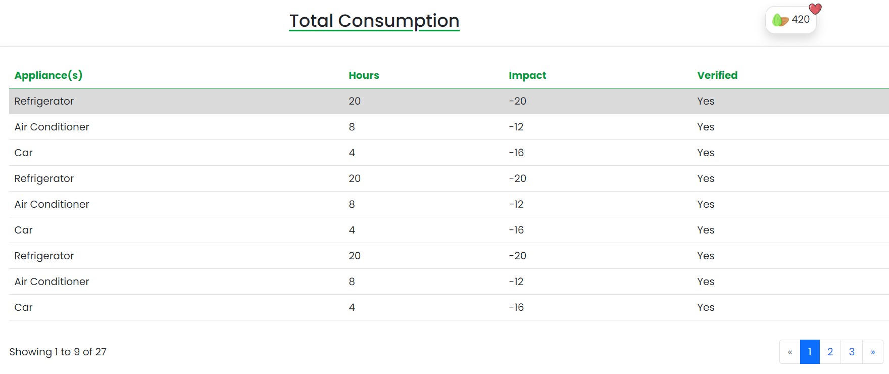Switch to page 2 of results
This screenshot has height=374, width=889.
(x=830, y=352)
